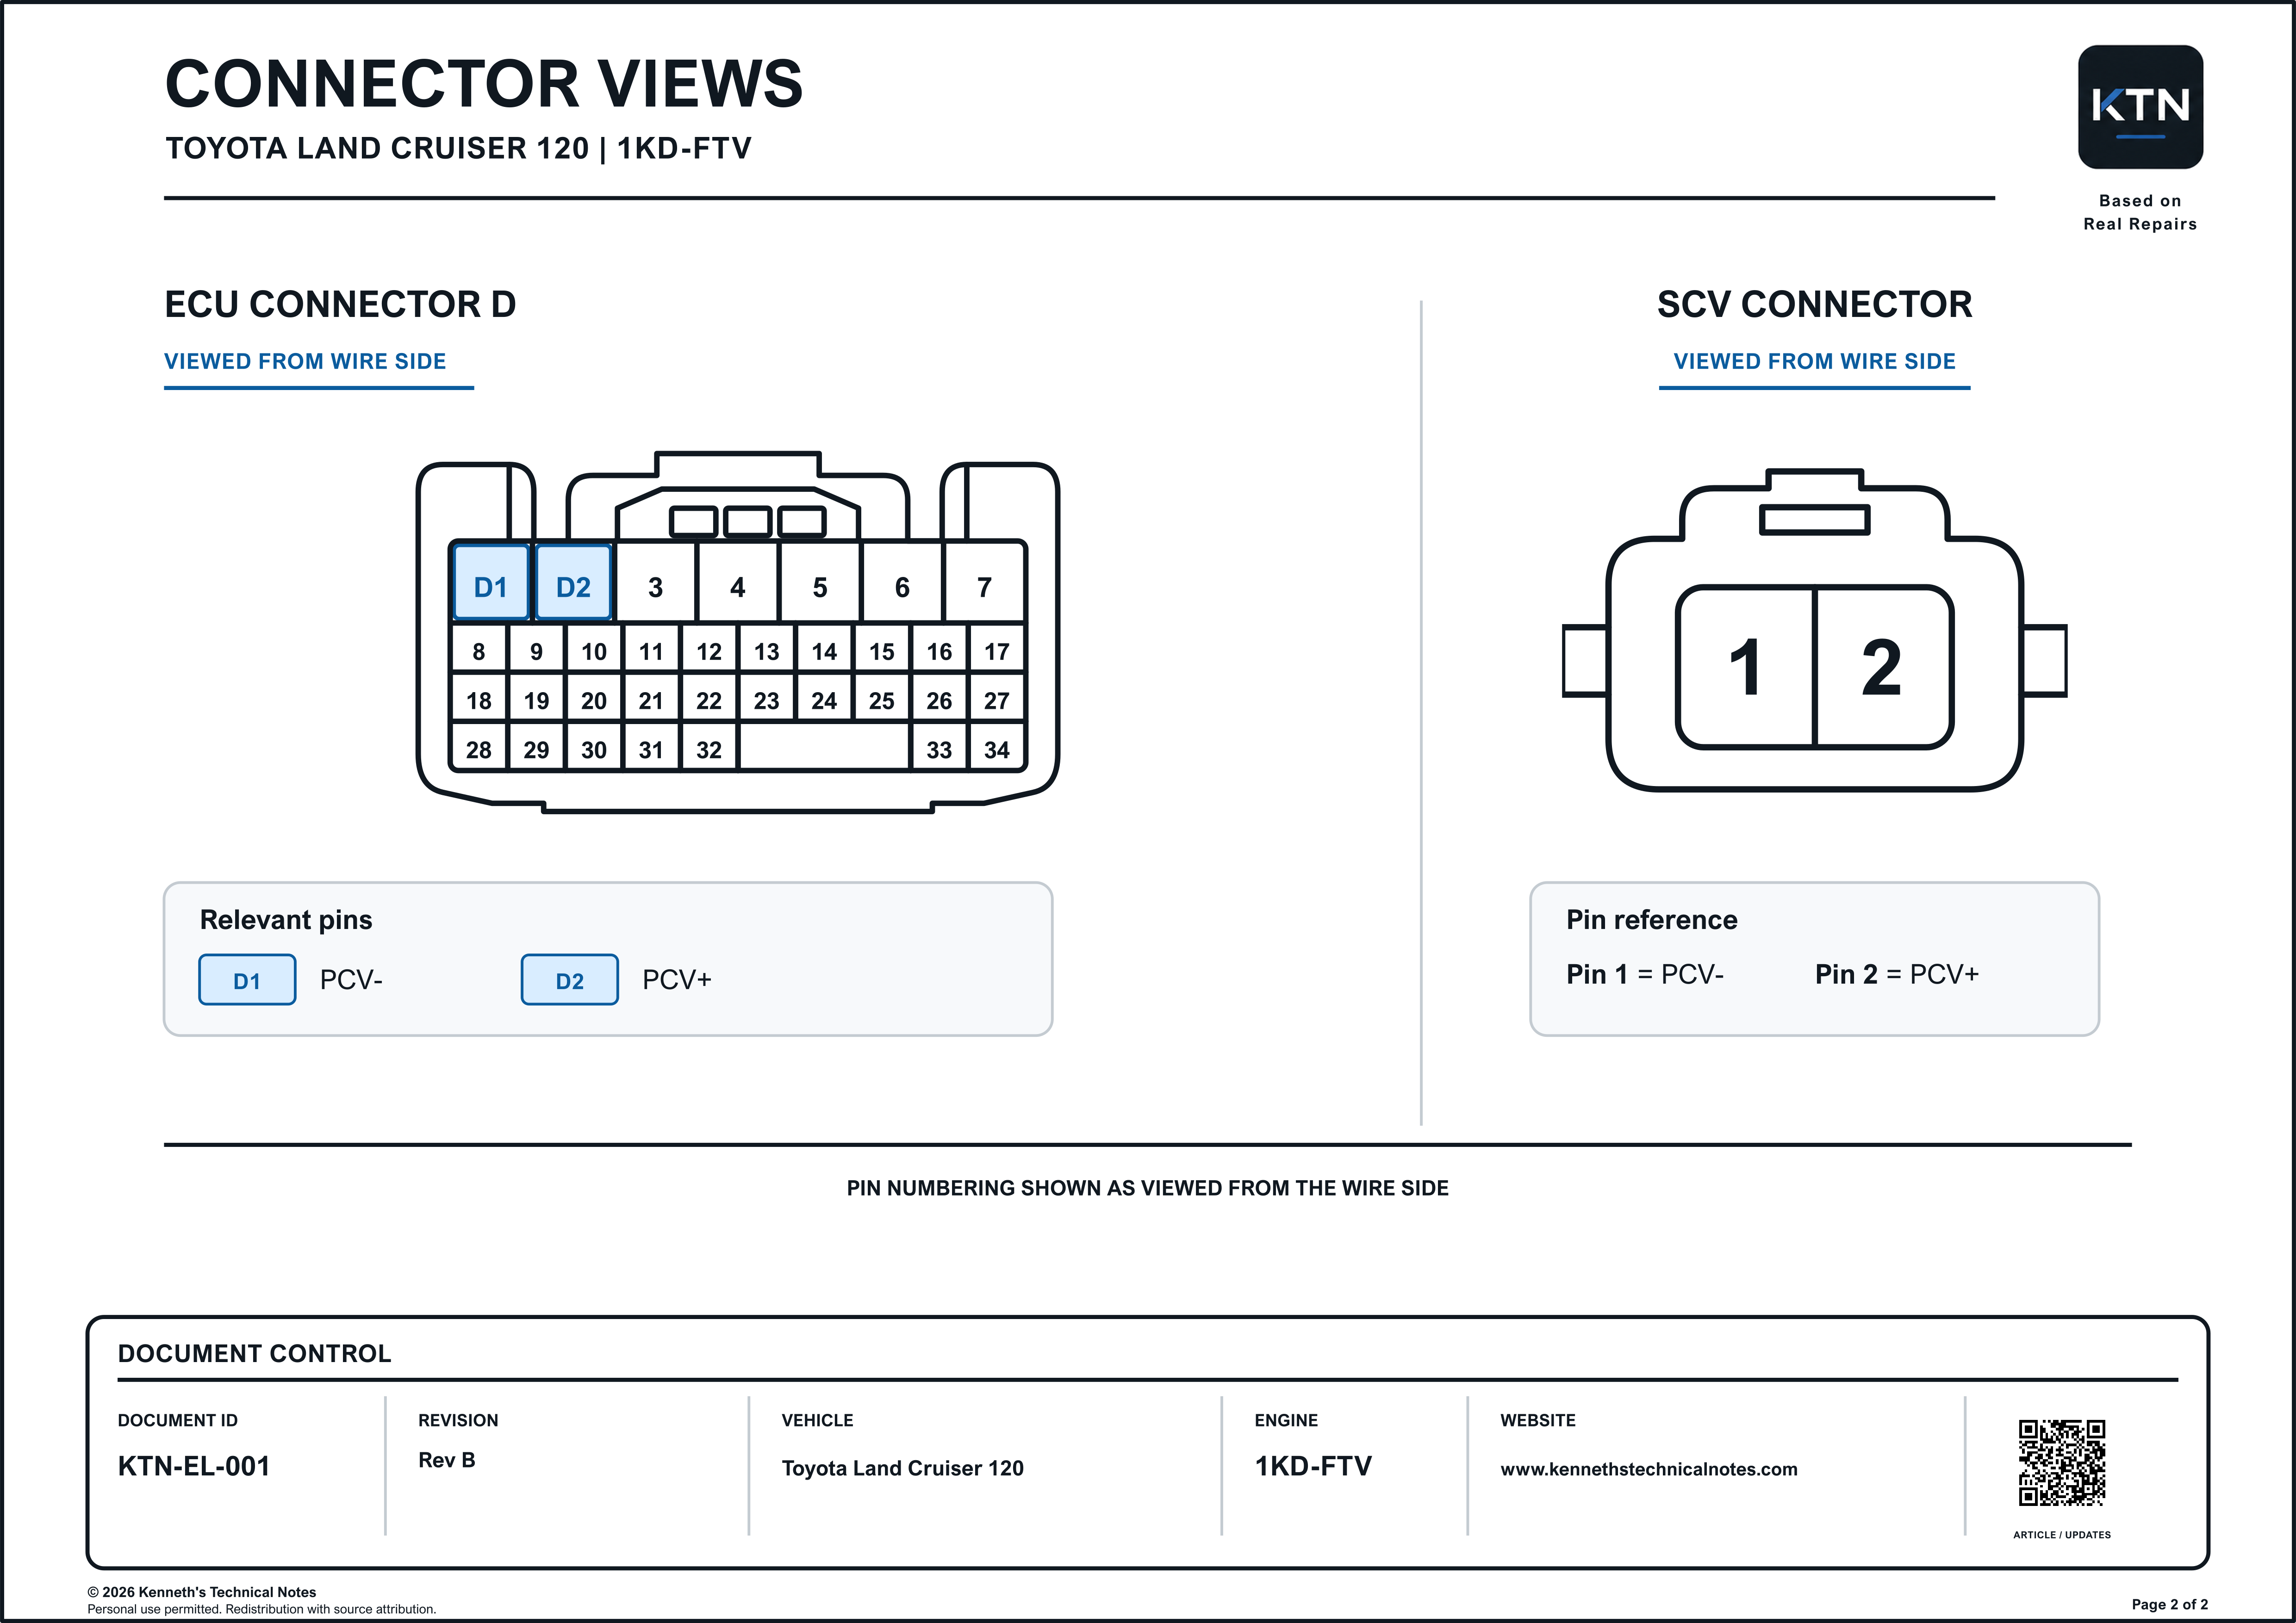Image resolution: width=2296 pixels, height=1623 pixels.
Task: Click the 'DOCUMENT ID' field label
Action: click(178, 1420)
